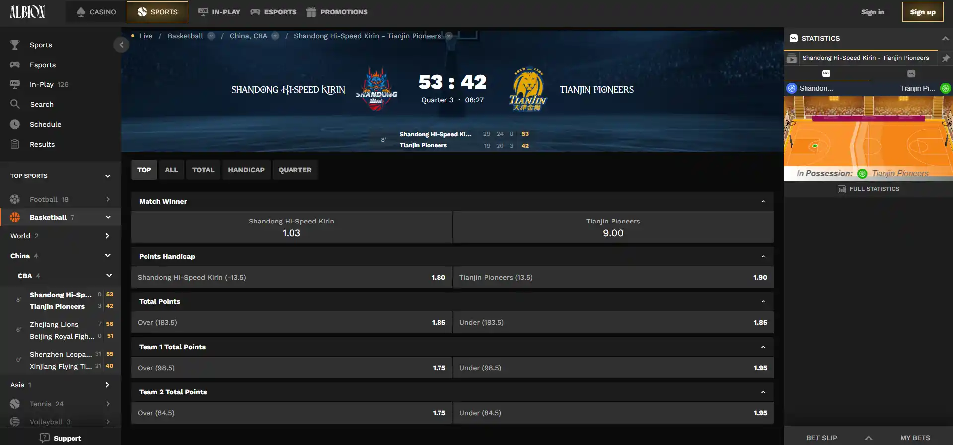
Task: Click the green Tianjin basketball icon in statistics
Action: (946, 88)
